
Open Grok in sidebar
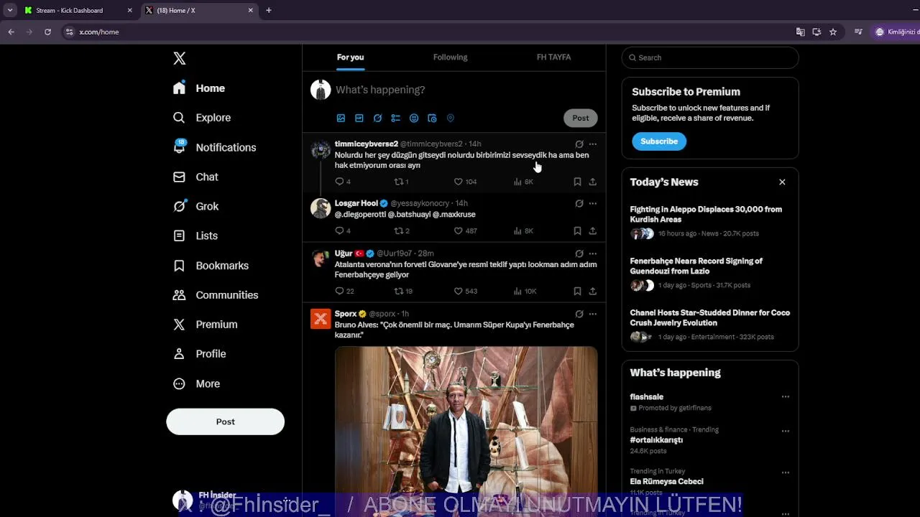pos(195,206)
